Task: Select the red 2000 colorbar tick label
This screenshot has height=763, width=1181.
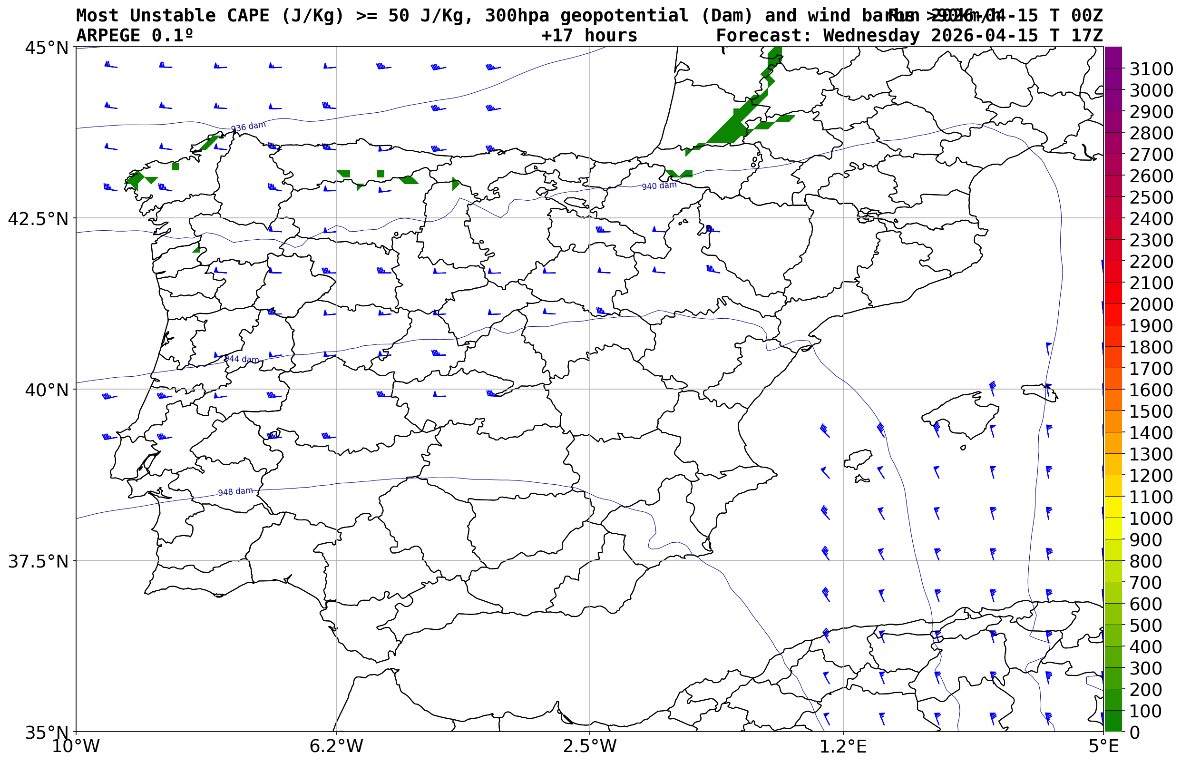Action: (1151, 304)
